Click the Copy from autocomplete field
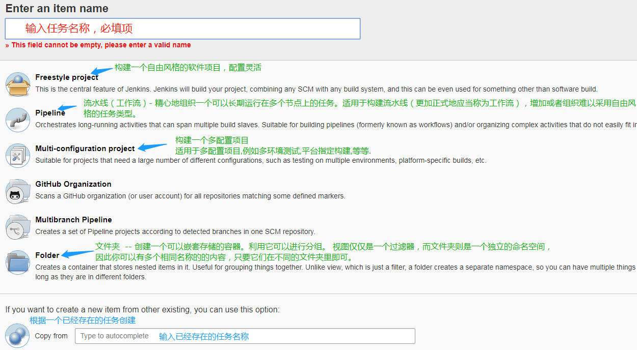Screen dimensions: 637x350 pos(245,336)
